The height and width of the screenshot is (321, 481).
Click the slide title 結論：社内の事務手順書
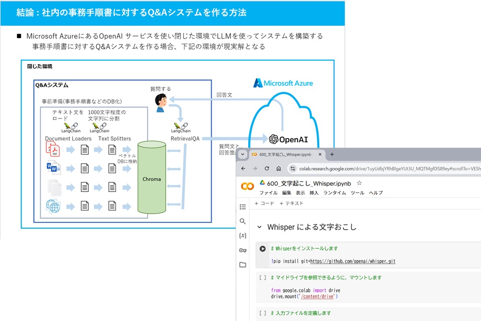pyautogui.click(x=131, y=13)
